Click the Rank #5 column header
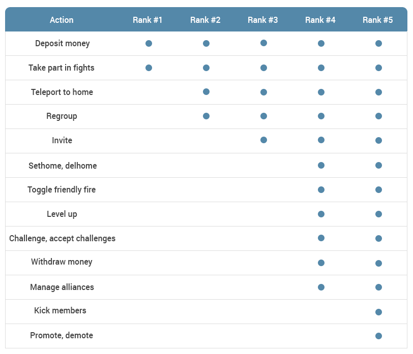This screenshot has height=354, width=413. (x=377, y=20)
